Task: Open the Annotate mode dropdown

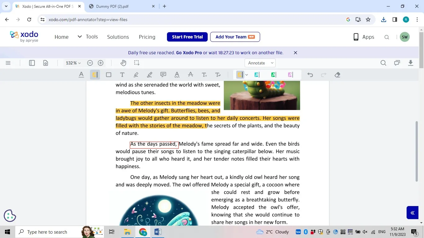Action: (x=260, y=63)
